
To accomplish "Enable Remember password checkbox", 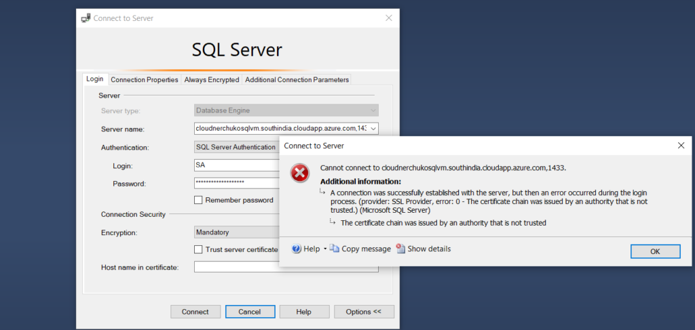I will (x=198, y=200).
